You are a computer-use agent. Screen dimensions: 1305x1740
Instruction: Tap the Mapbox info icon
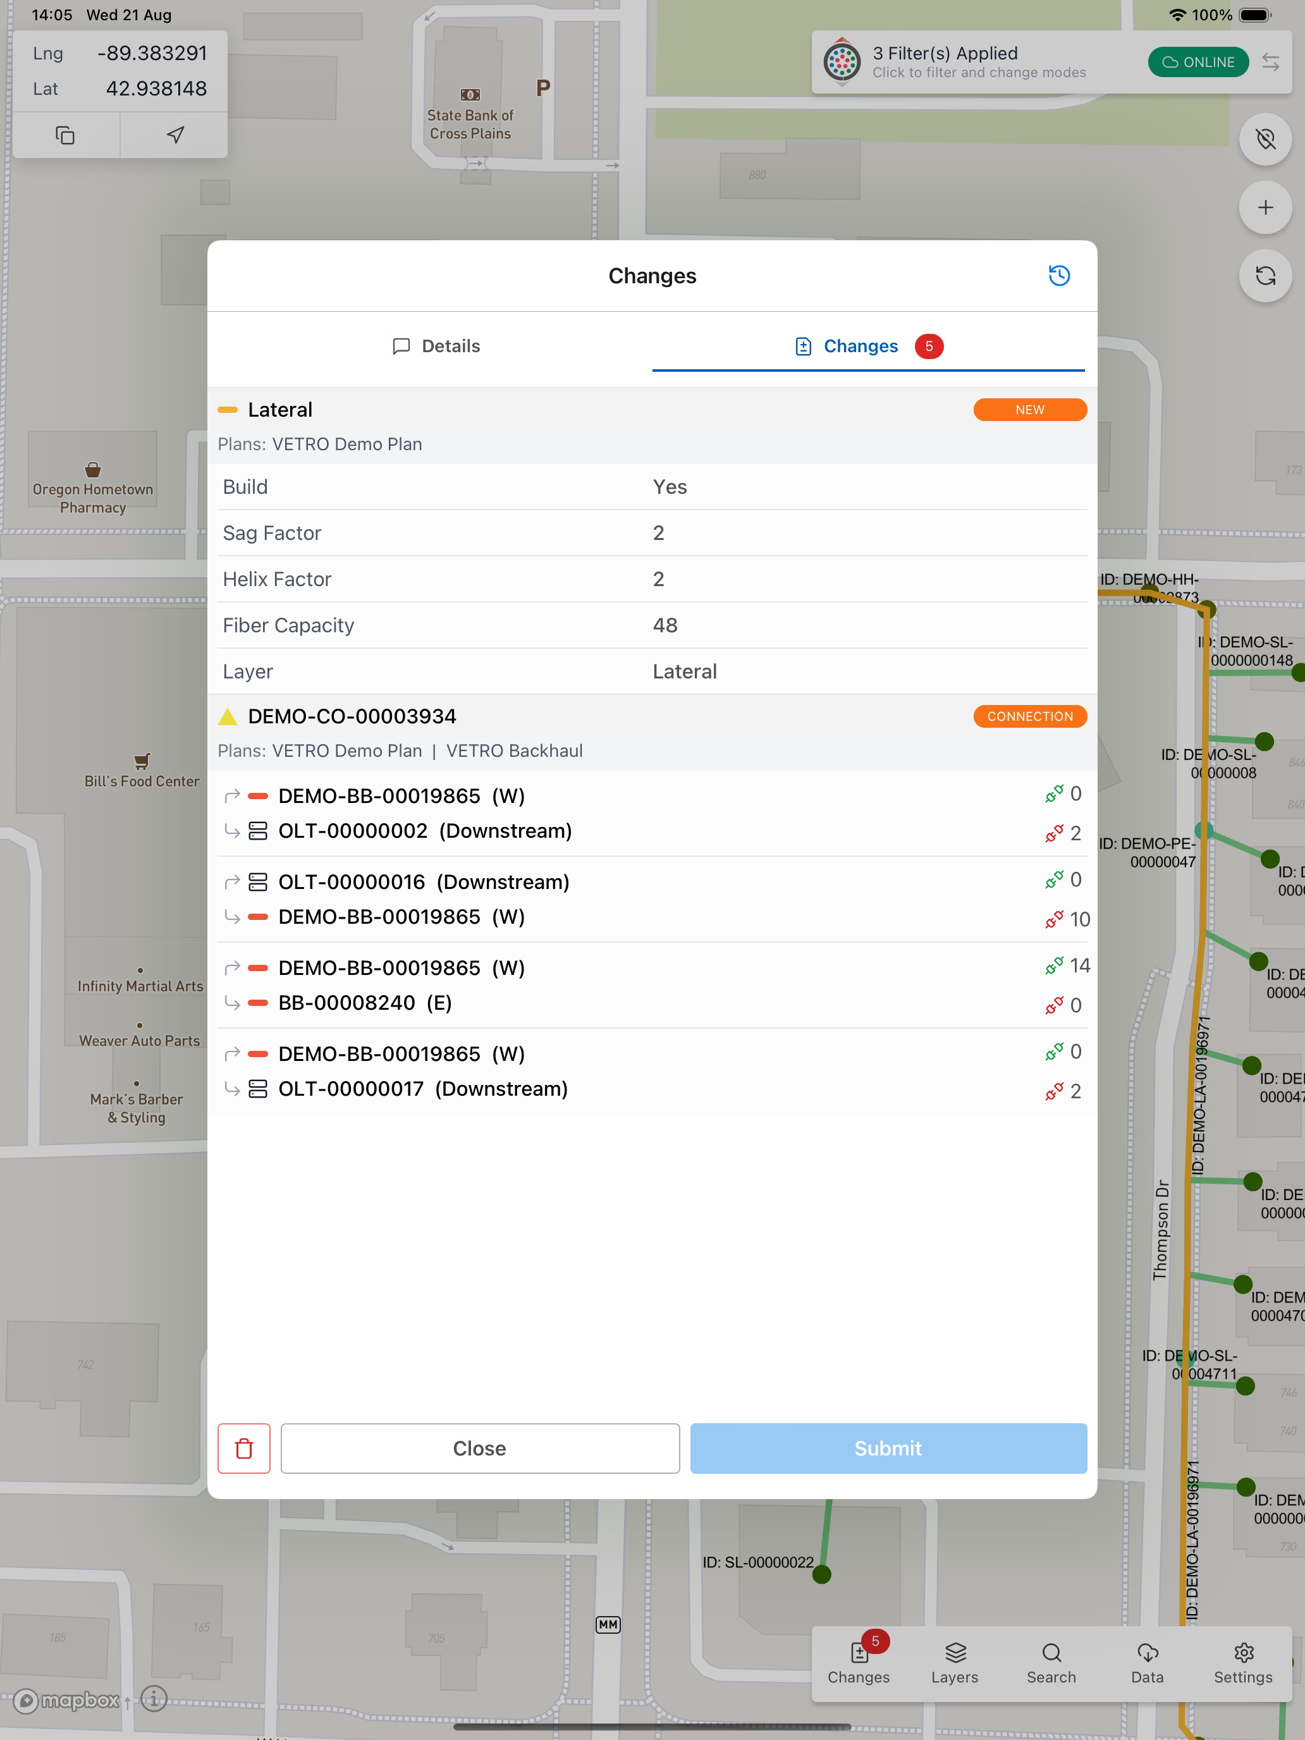click(154, 1698)
